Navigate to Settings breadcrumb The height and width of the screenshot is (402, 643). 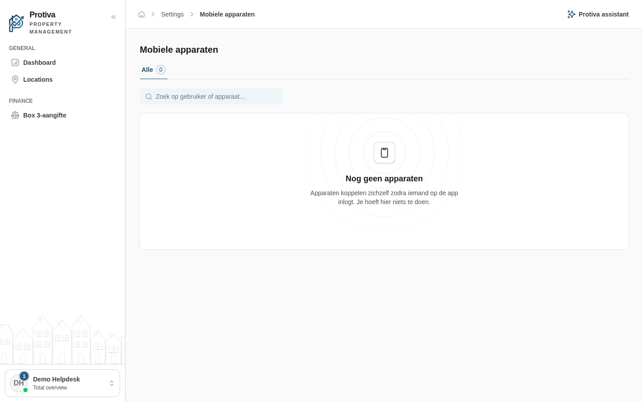(172, 14)
